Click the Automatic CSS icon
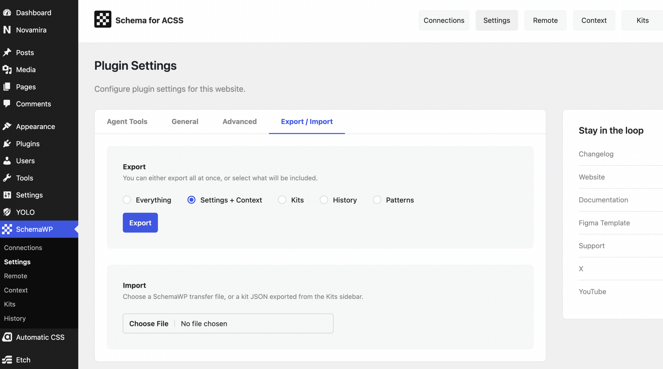Viewport: 663px width, 369px height. coord(7,337)
